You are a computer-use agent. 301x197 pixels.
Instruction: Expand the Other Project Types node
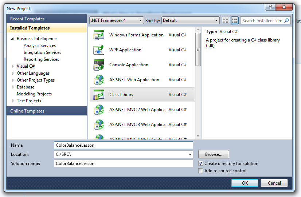13,80
